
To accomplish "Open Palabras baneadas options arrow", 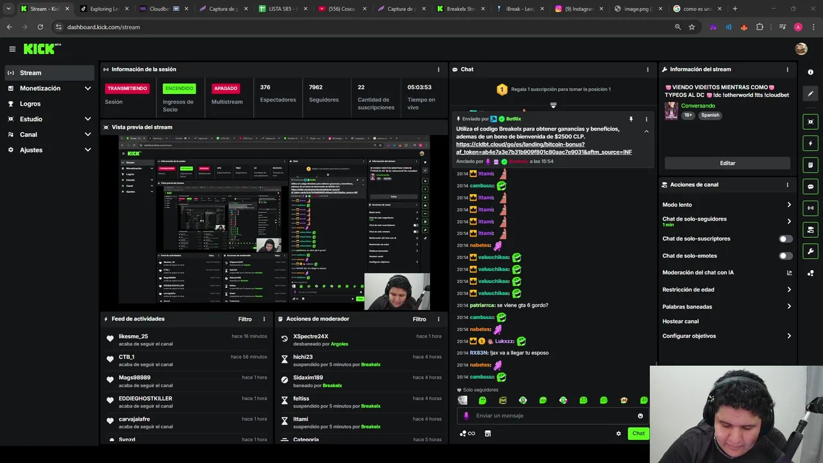I will click(x=789, y=306).
